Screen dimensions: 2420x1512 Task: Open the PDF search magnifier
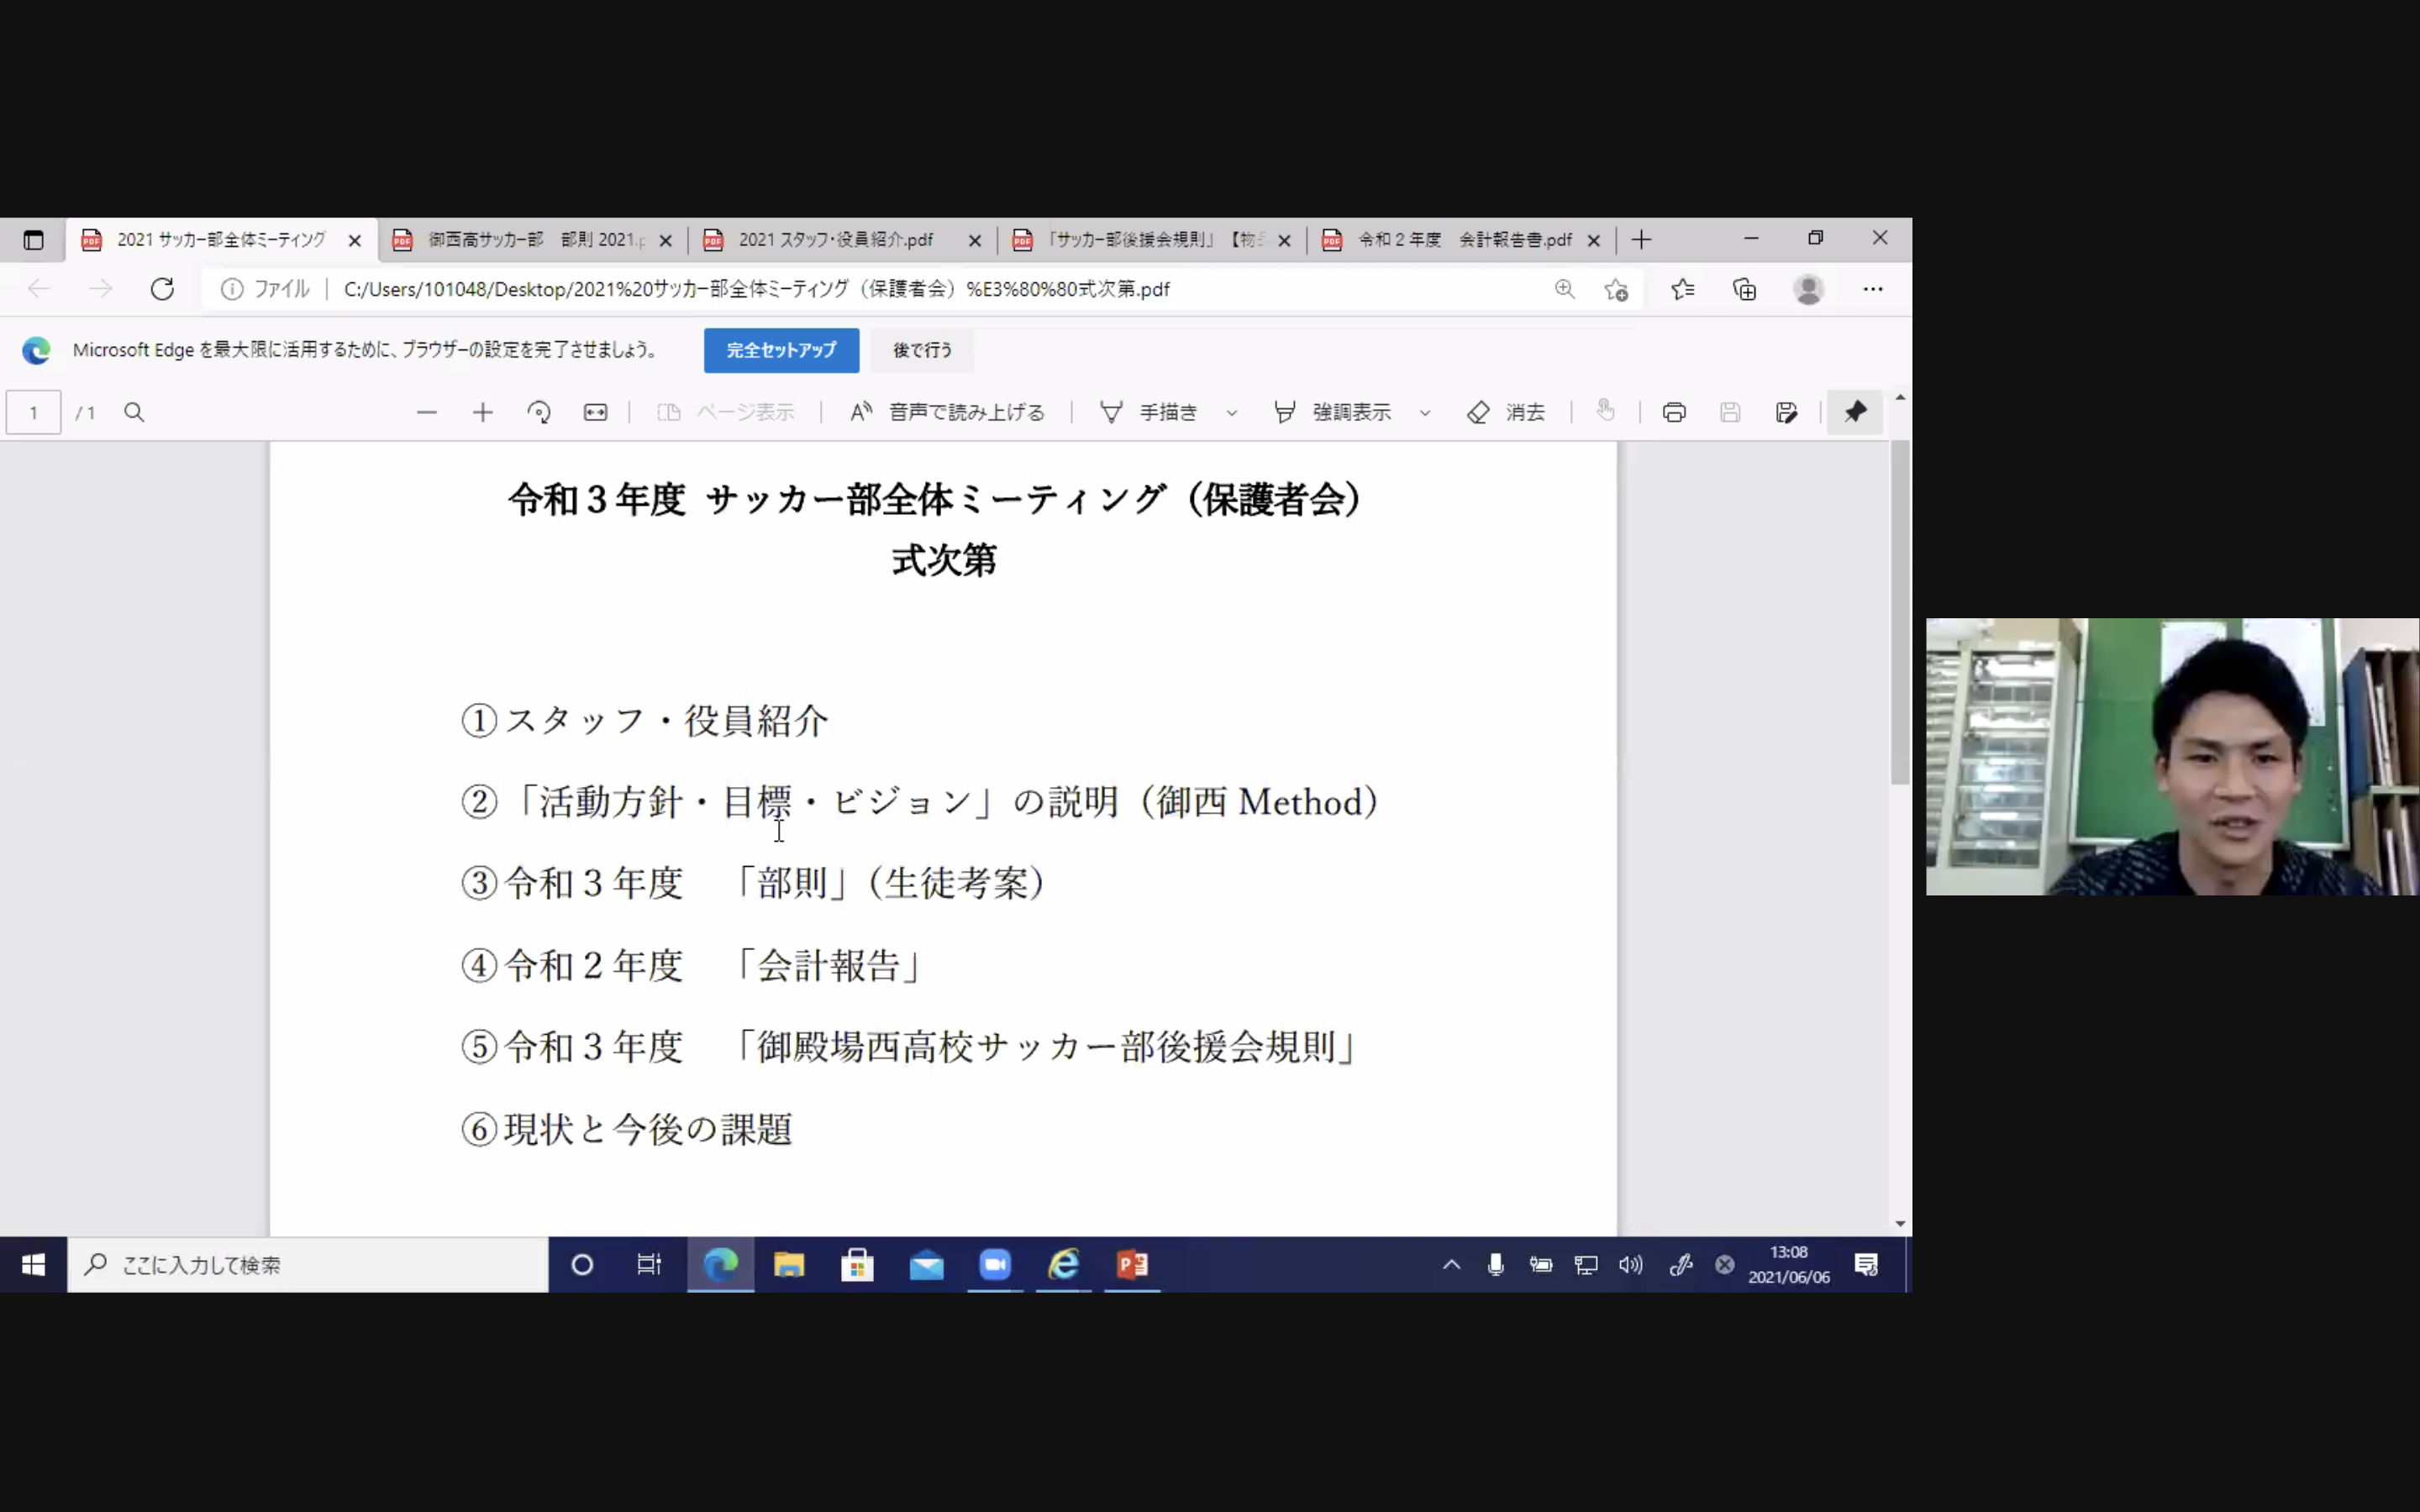point(134,413)
